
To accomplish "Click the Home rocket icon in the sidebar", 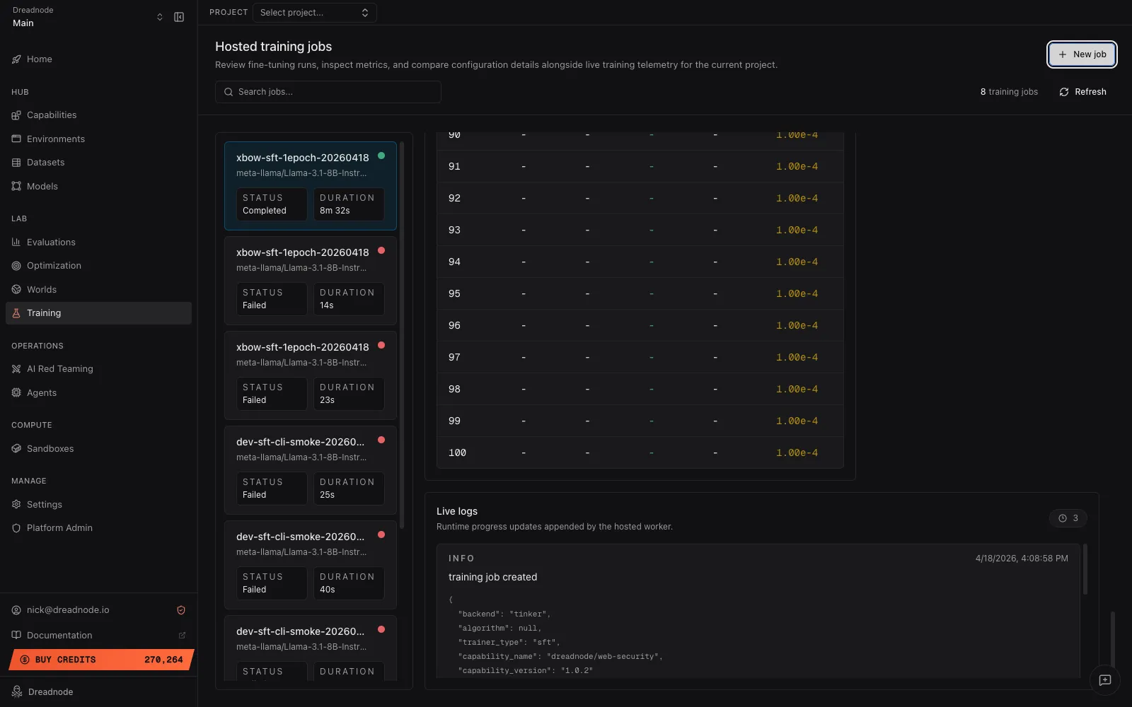I will tap(17, 59).
